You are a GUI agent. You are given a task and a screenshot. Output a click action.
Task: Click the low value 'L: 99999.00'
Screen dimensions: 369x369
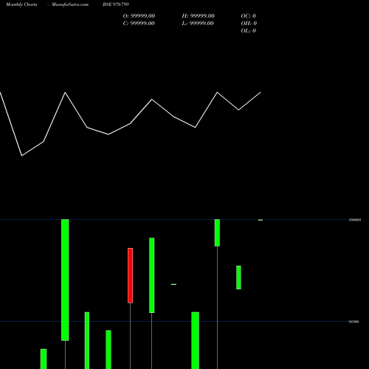[x=198, y=24]
